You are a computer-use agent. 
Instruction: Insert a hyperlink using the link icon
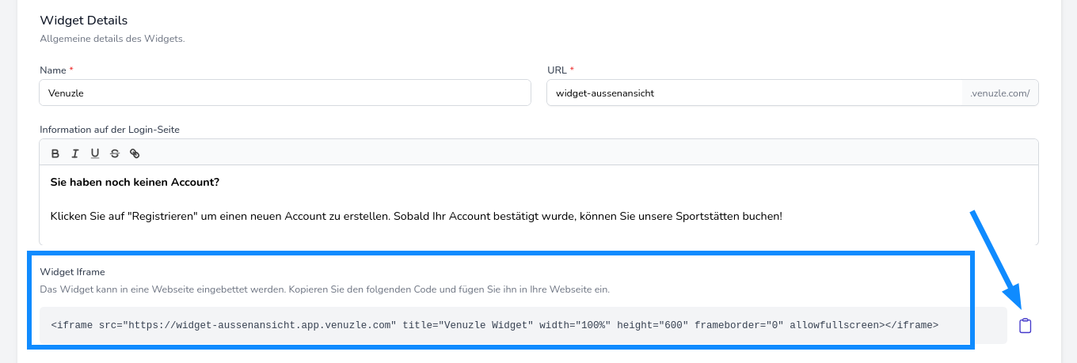(135, 153)
